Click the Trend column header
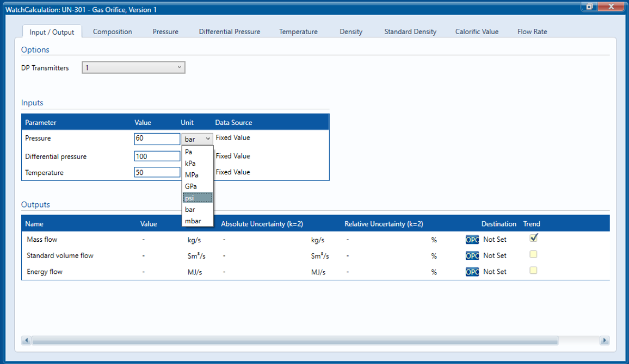629x364 pixels. coord(532,224)
